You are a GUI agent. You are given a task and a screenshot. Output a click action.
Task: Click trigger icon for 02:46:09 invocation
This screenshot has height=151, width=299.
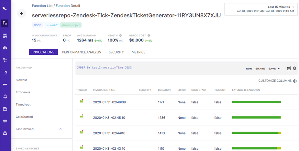pos(82,101)
